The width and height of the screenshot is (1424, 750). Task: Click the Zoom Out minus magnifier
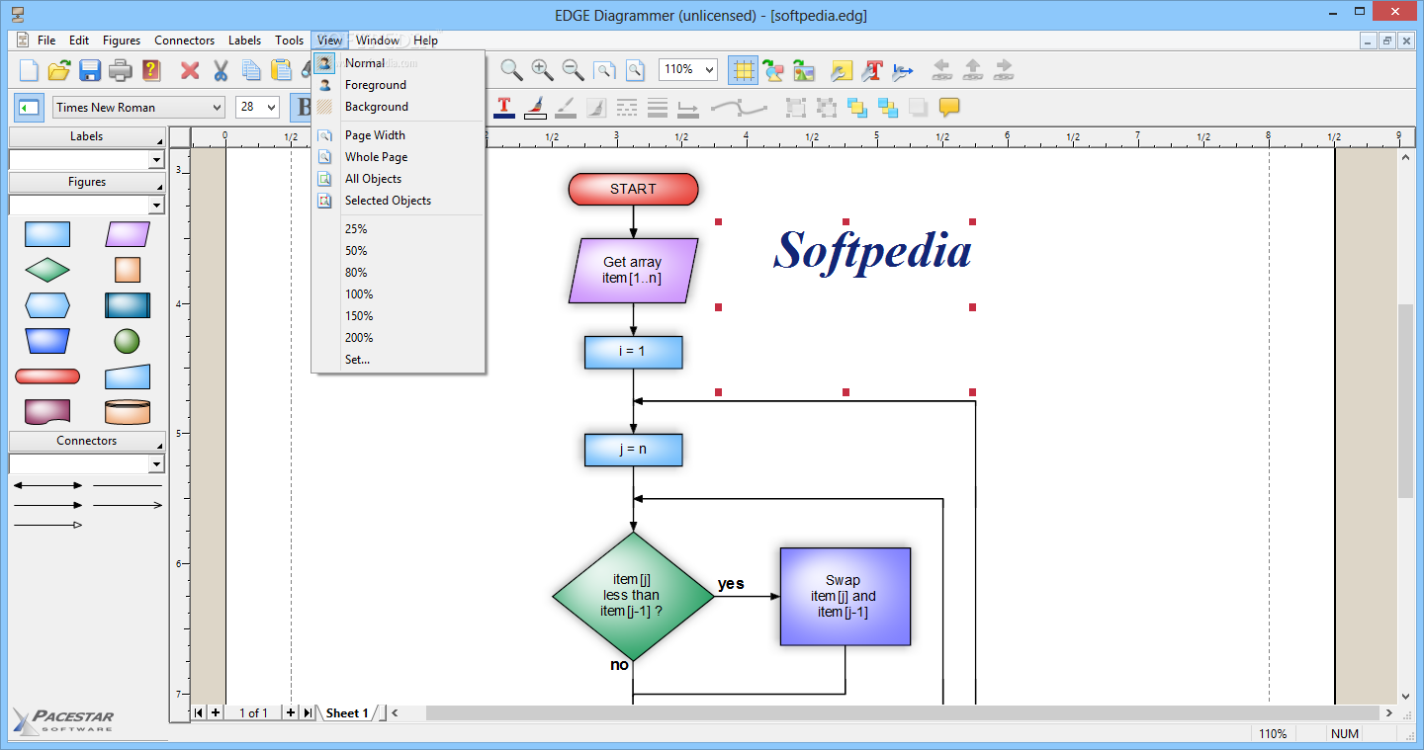(x=573, y=69)
